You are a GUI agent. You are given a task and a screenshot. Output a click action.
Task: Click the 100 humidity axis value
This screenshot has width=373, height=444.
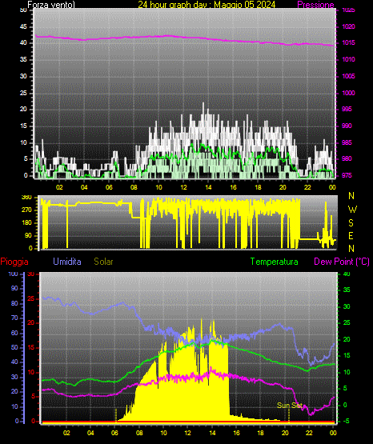(x=14, y=274)
